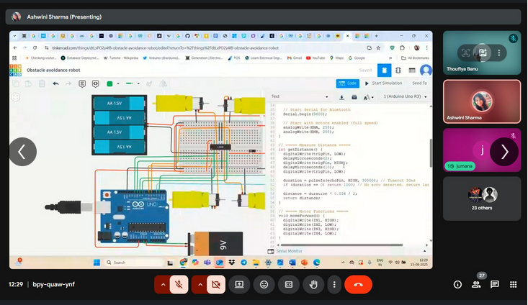Turn on the camera in Meet controls

[216, 284]
